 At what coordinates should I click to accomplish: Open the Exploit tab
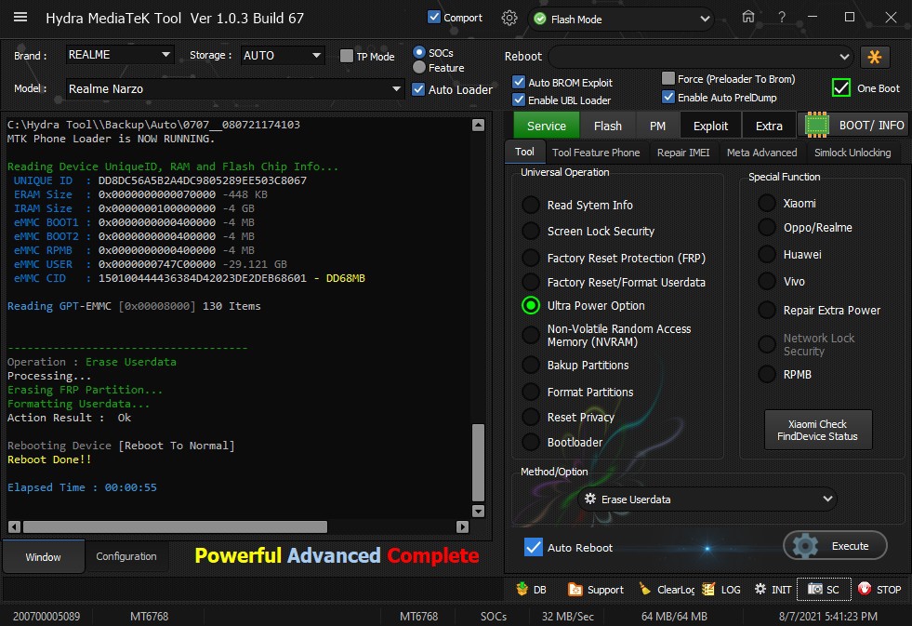click(x=710, y=126)
